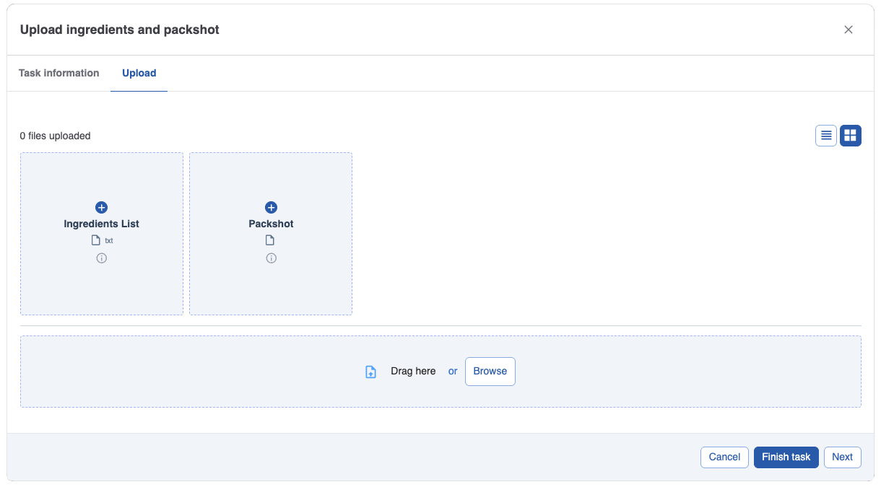
Task: Open info tooltip under Ingredients List
Action: tap(101, 258)
